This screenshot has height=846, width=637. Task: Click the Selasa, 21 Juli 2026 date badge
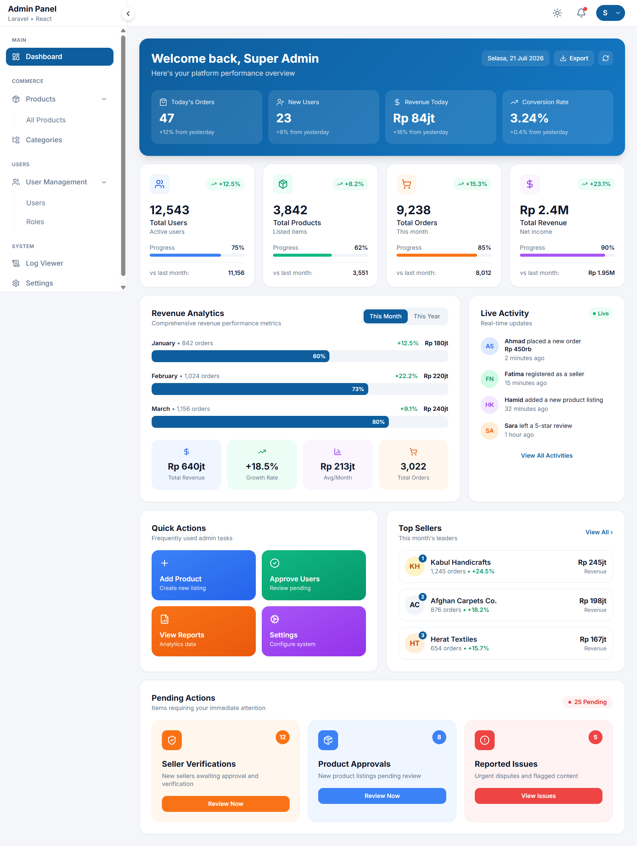tap(515, 58)
